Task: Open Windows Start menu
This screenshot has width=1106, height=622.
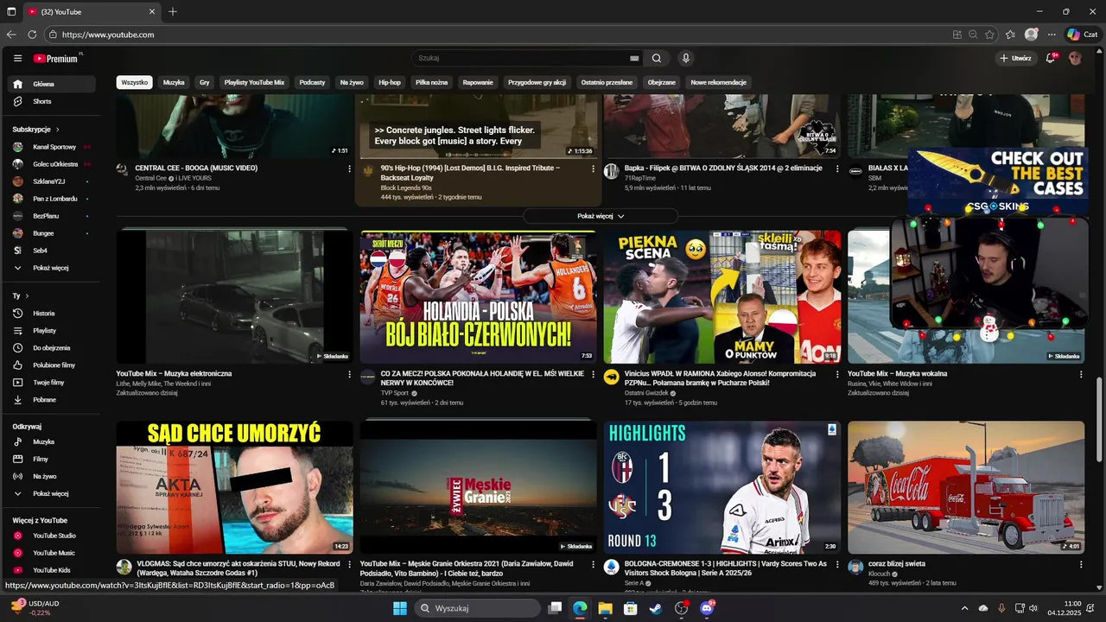Action: click(x=400, y=608)
